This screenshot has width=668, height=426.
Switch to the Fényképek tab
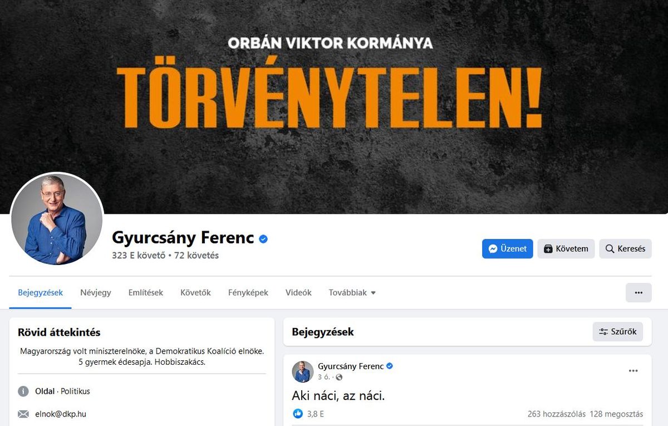[x=248, y=292]
